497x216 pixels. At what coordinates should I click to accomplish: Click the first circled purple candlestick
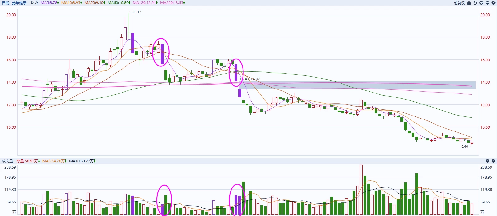tap(162, 54)
